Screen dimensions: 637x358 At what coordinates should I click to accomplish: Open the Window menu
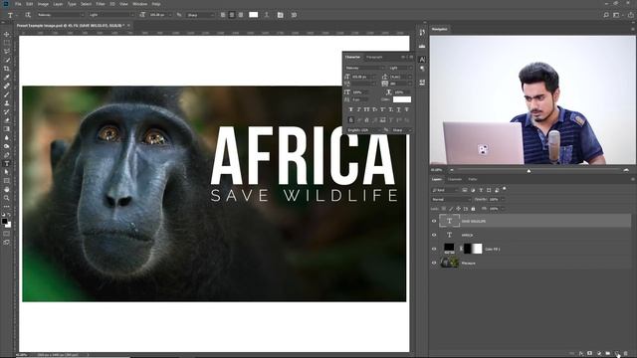(139, 4)
